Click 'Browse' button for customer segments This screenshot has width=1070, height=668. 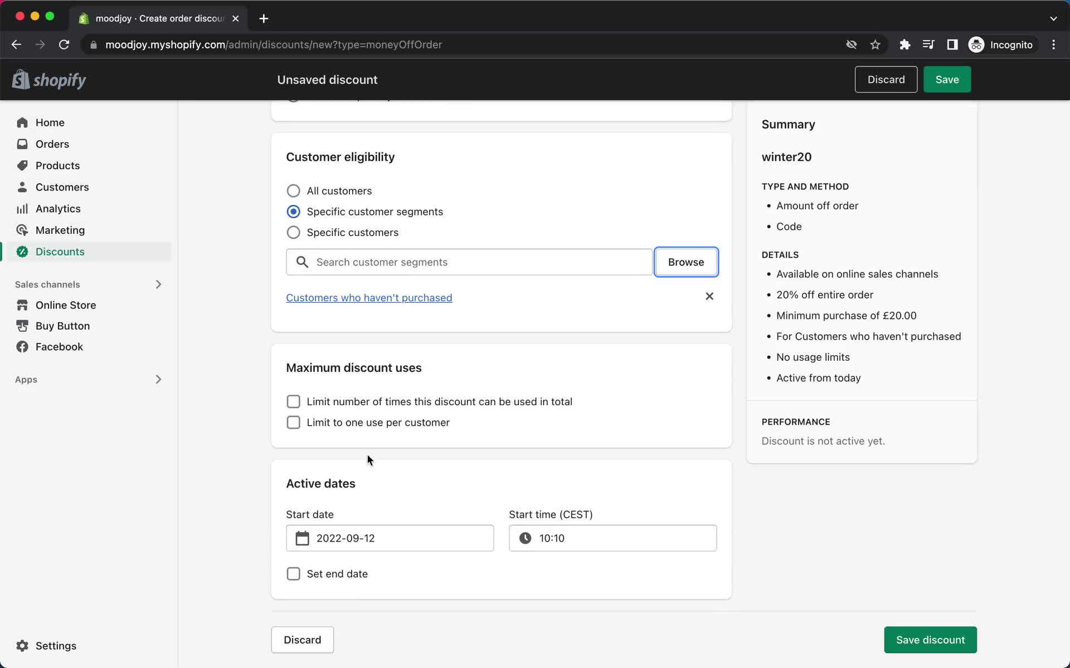click(x=685, y=262)
